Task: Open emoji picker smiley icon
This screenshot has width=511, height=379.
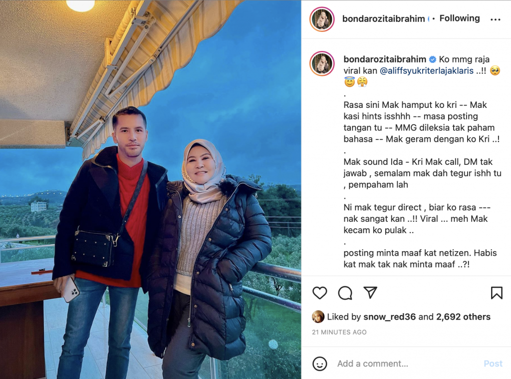Action: pyautogui.click(x=319, y=364)
